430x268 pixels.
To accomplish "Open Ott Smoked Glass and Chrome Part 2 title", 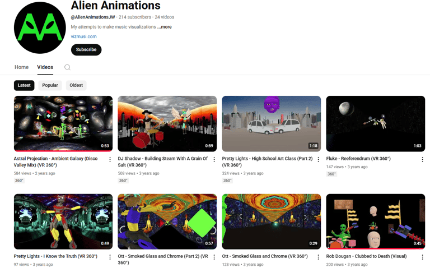I will (163, 260).
